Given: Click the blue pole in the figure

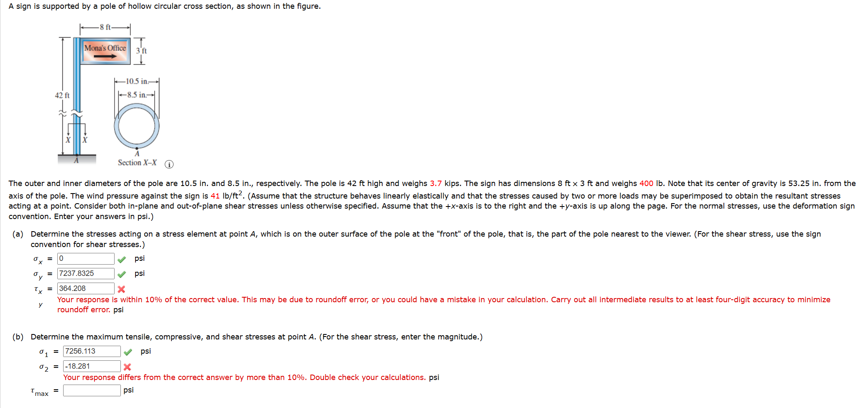Looking at the screenshot, I should point(77,96).
